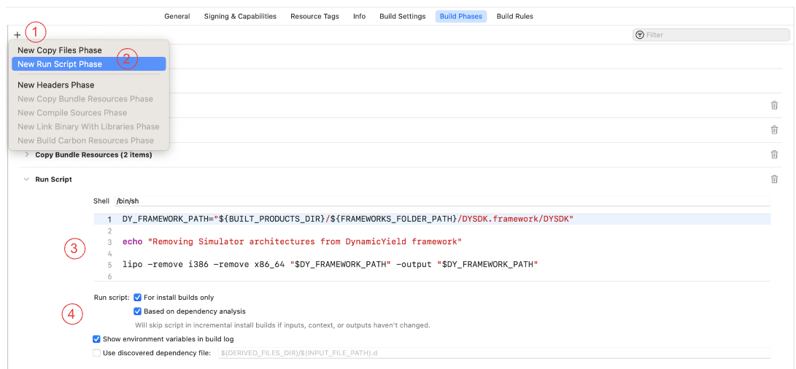Click the Shell /bin/sh input field

pyautogui.click(x=442, y=201)
